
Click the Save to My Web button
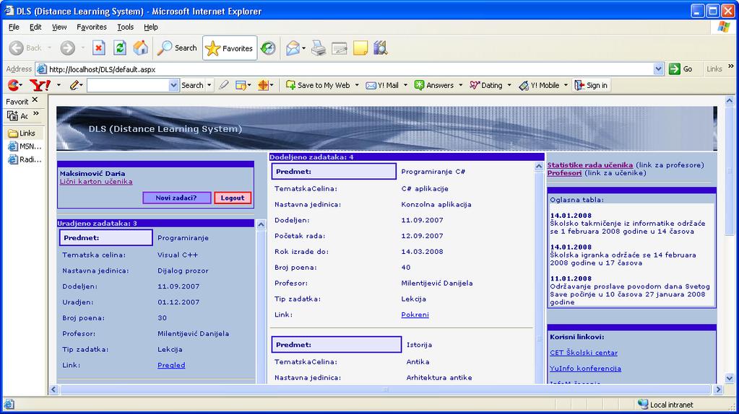318,85
